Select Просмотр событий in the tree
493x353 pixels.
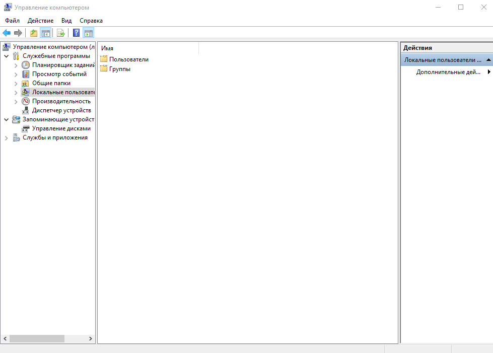tap(59, 74)
